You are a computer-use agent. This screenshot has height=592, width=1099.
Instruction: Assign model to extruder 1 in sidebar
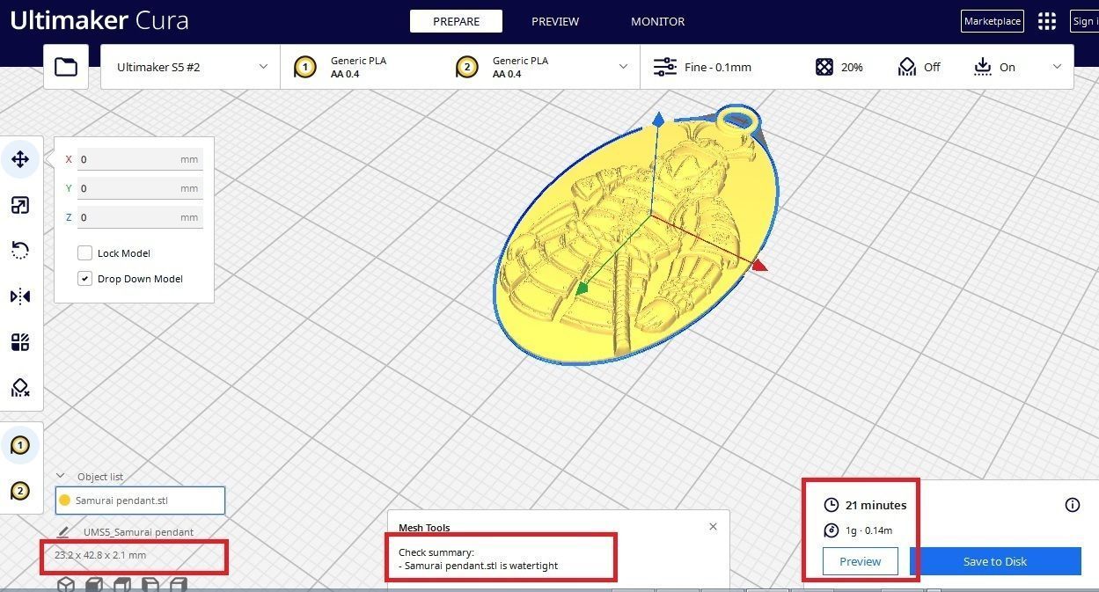point(20,445)
